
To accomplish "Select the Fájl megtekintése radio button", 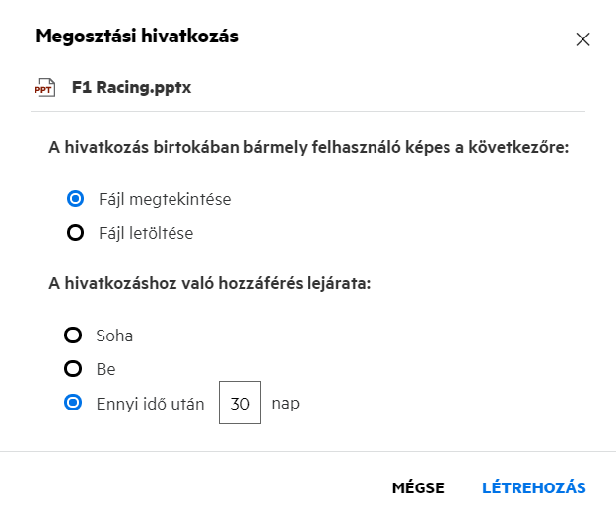I will [x=74, y=199].
